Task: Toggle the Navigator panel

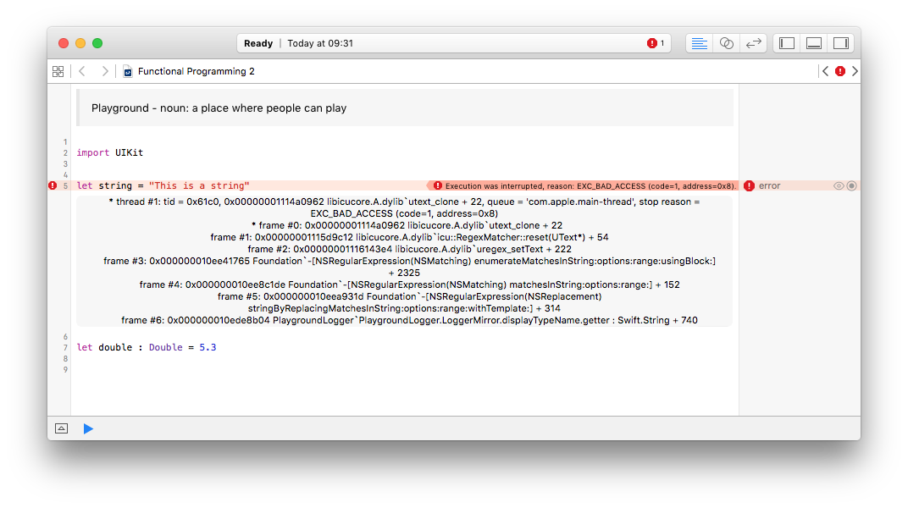Action: click(x=786, y=43)
